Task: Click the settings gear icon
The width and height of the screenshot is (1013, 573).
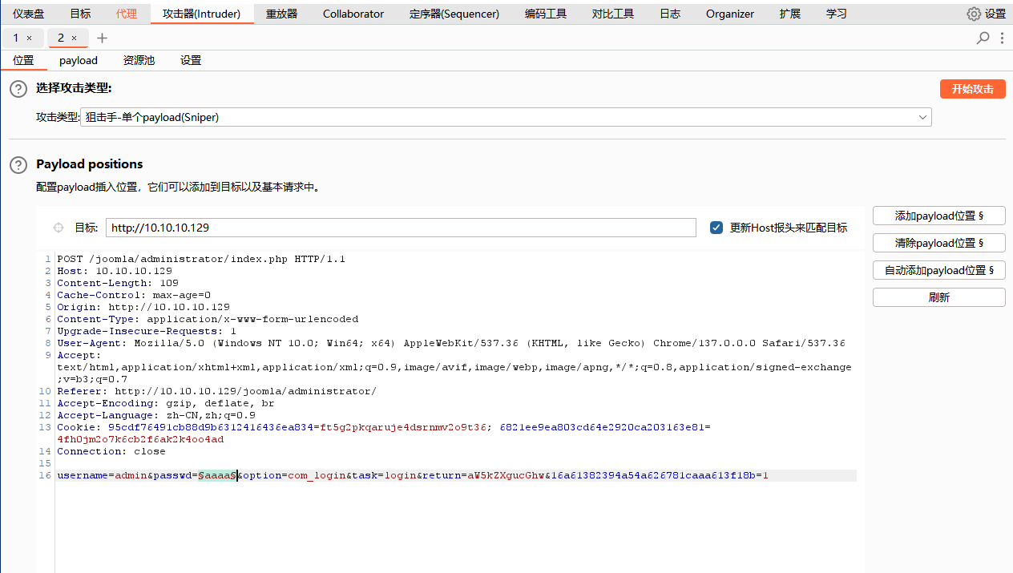Action: (x=974, y=14)
